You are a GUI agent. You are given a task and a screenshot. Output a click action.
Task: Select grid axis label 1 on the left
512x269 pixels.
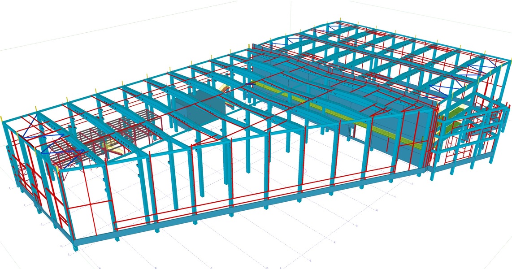pyautogui.click(x=10, y=187)
